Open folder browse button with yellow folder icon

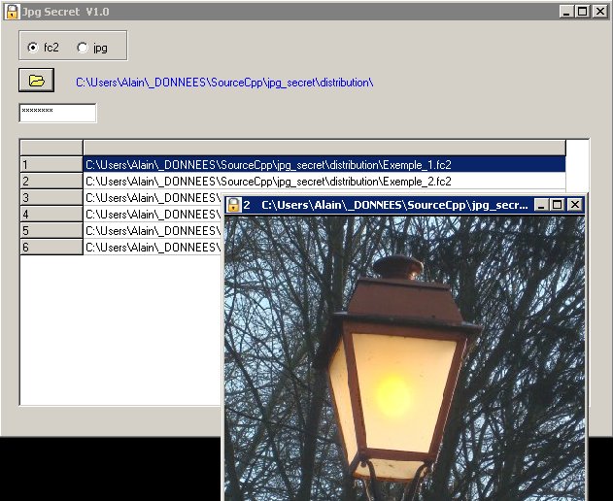click(36, 81)
